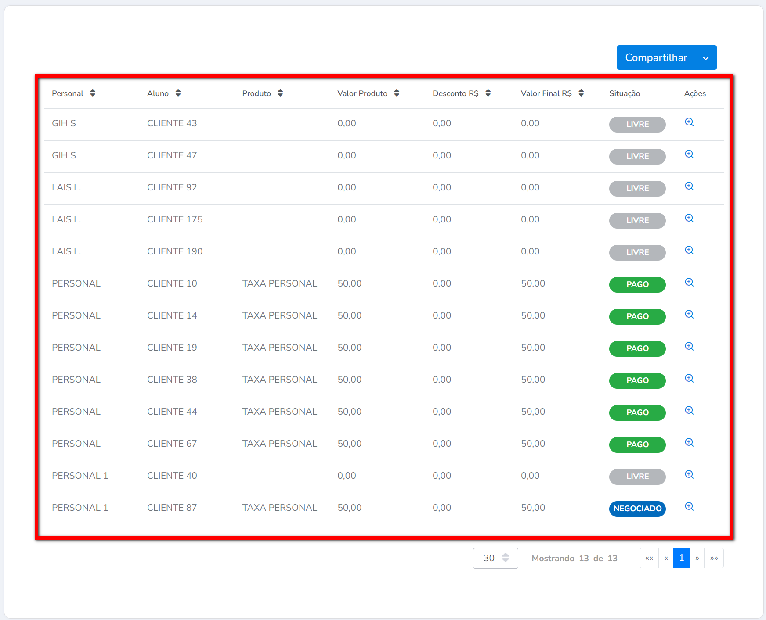Open details for CLIENTE 40 row
Screen dimensions: 766x620
[689, 475]
